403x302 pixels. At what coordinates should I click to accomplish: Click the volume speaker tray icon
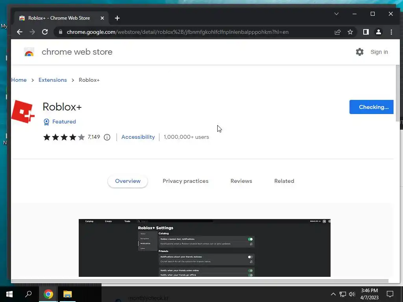click(352, 294)
